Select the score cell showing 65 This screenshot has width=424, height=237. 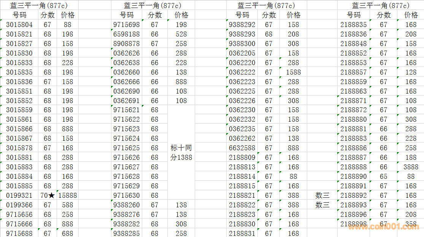click(x=383, y=177)
